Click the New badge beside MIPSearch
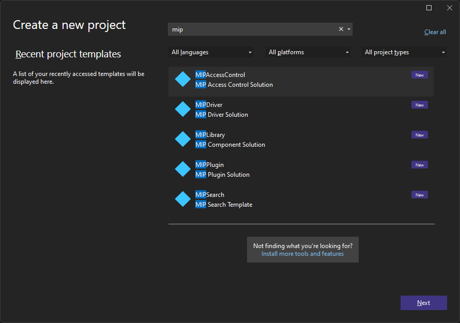This screenshot has width=460, height=323. click(x=419, y=194)
